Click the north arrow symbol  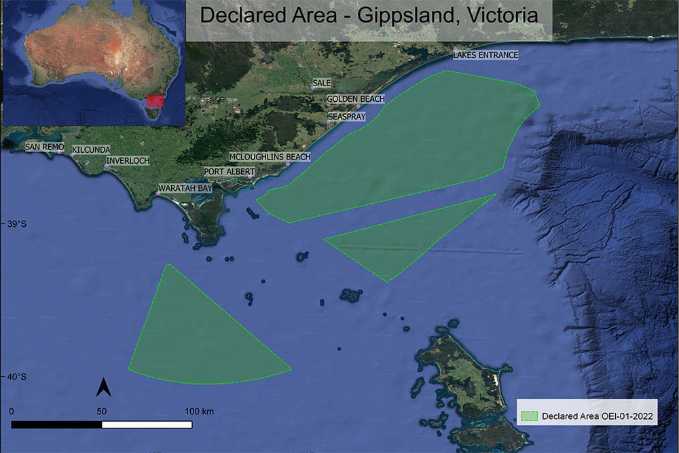(x=103, y=387)
